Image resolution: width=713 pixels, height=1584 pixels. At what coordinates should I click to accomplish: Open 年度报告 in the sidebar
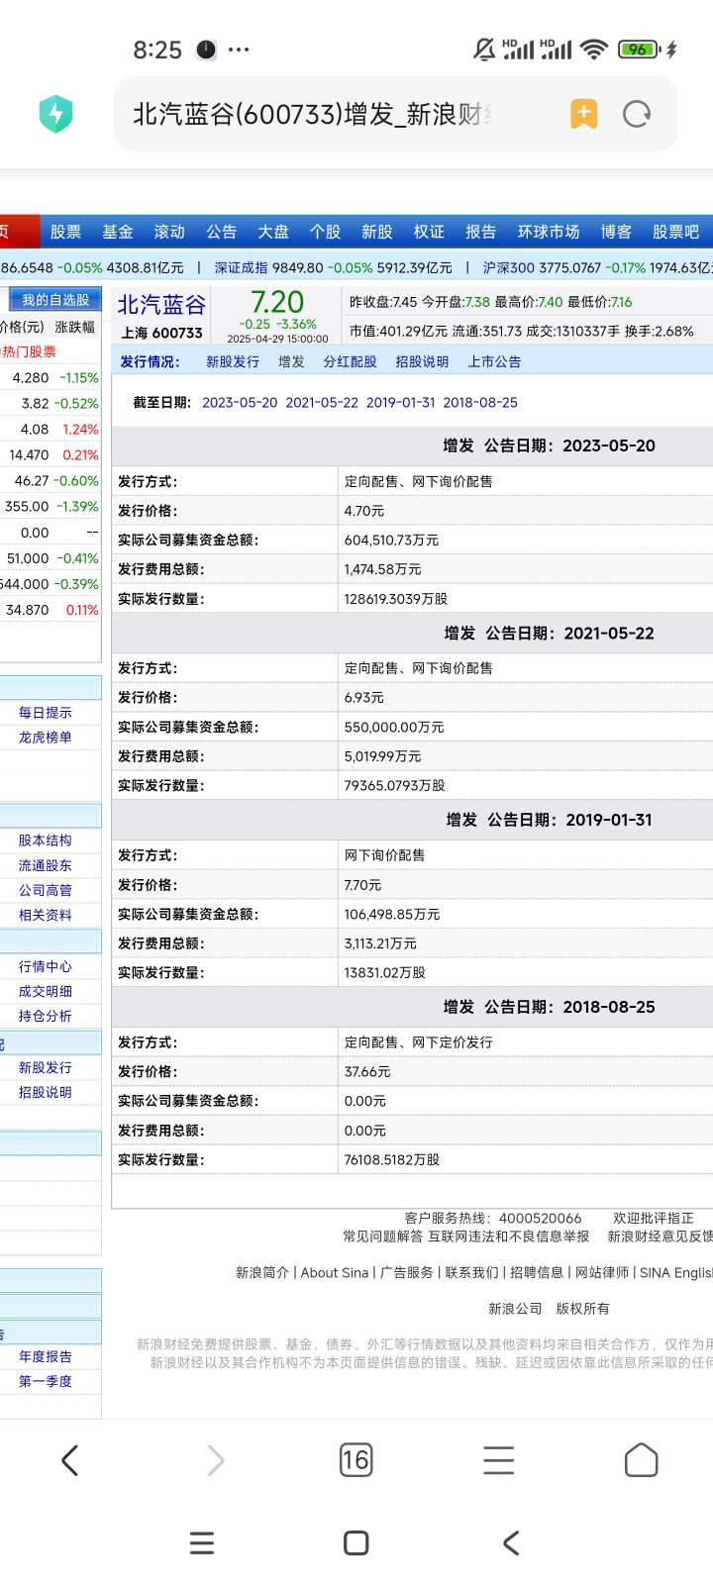coord(45,1356)
